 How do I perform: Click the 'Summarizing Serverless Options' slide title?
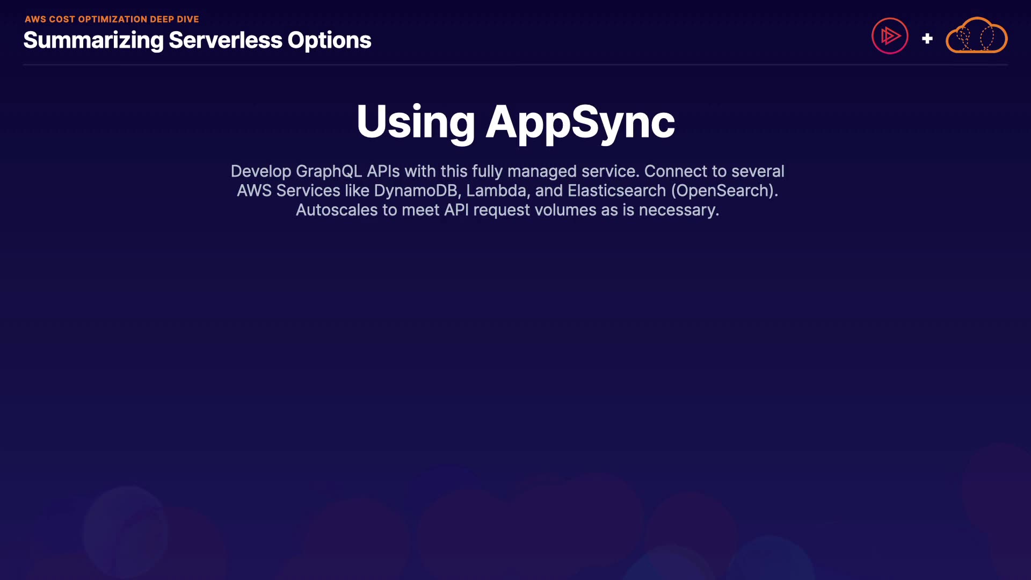(197, 40)
